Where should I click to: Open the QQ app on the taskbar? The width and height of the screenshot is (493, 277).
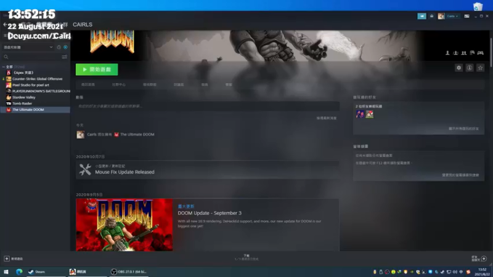coord(87,271)
